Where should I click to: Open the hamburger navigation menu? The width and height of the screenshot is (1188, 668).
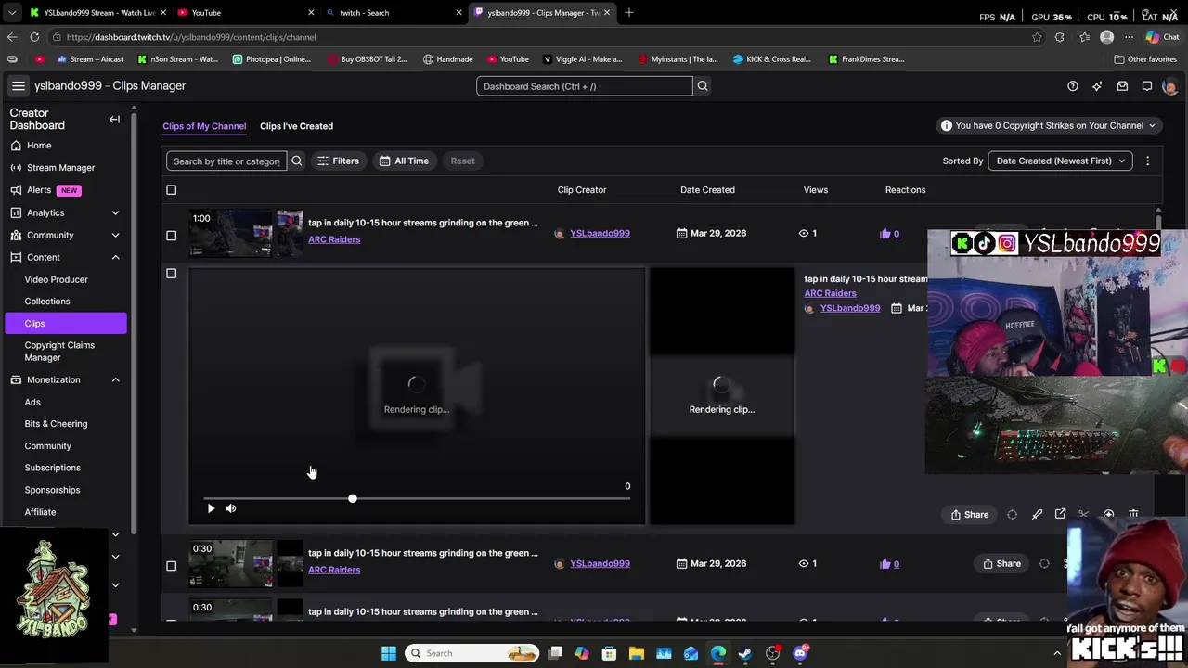[x=18, y=85]
